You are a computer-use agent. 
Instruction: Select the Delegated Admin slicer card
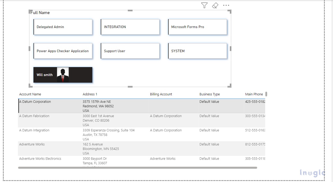pos(63,27)
